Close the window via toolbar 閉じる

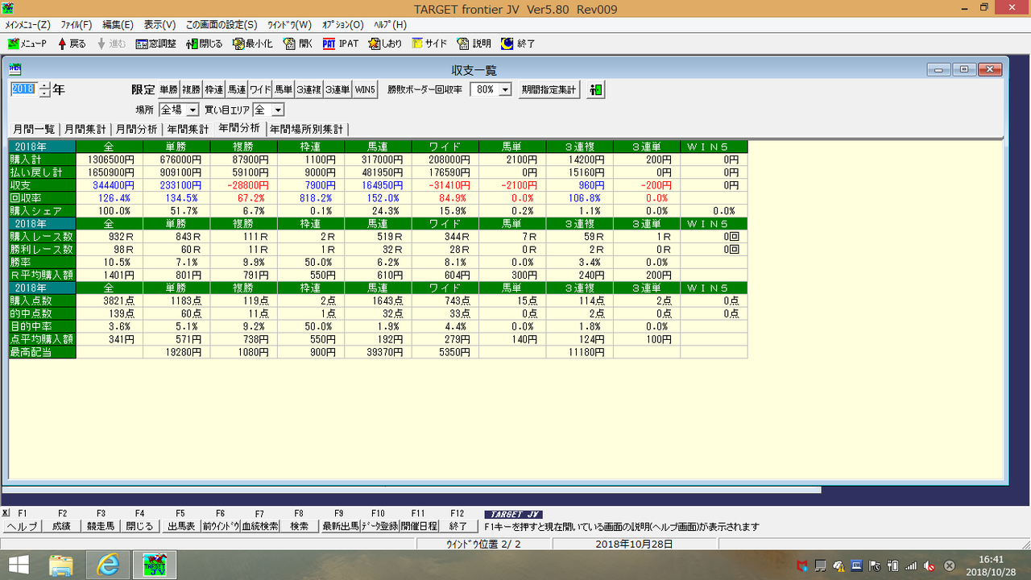click(x=204, y=43)
